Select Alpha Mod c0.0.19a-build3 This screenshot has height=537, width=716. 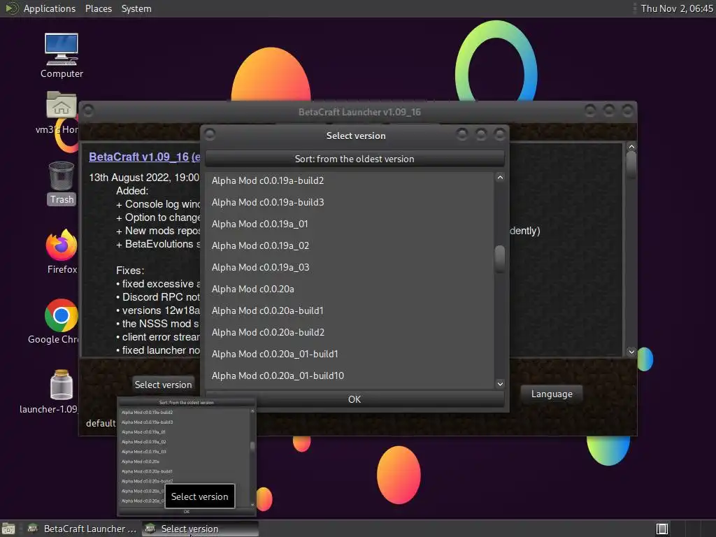pos(350,202)
